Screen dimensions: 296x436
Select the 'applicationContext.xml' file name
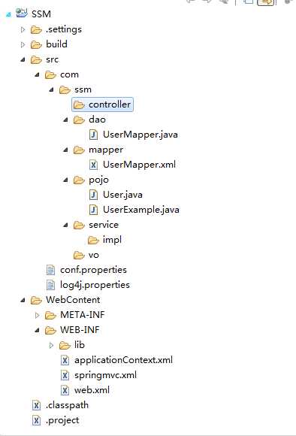pos(123,360)
